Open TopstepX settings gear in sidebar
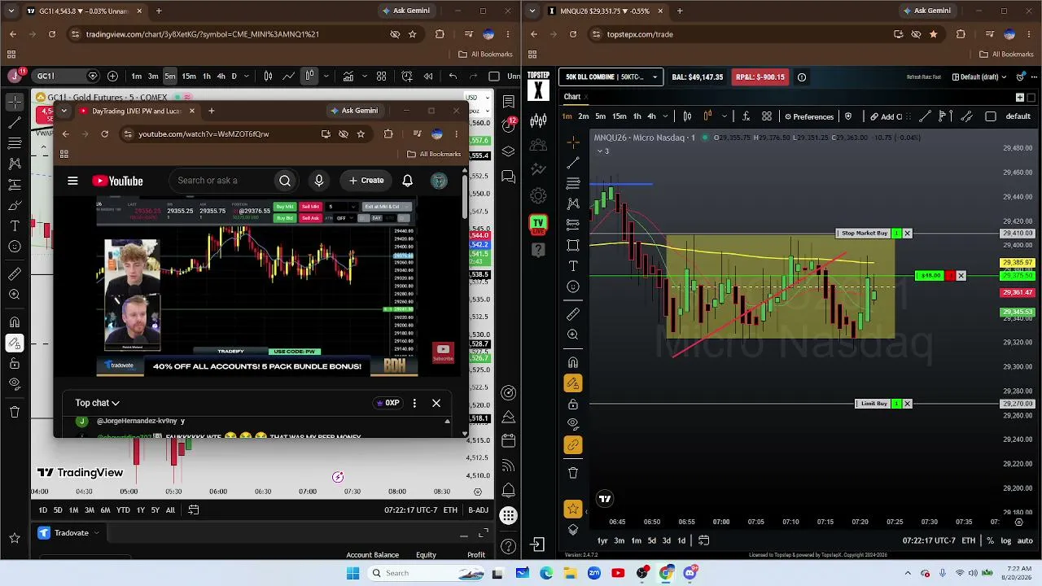 [x=538, y=195]
